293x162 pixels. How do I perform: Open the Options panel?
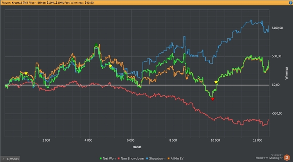(x=10, y=159)
